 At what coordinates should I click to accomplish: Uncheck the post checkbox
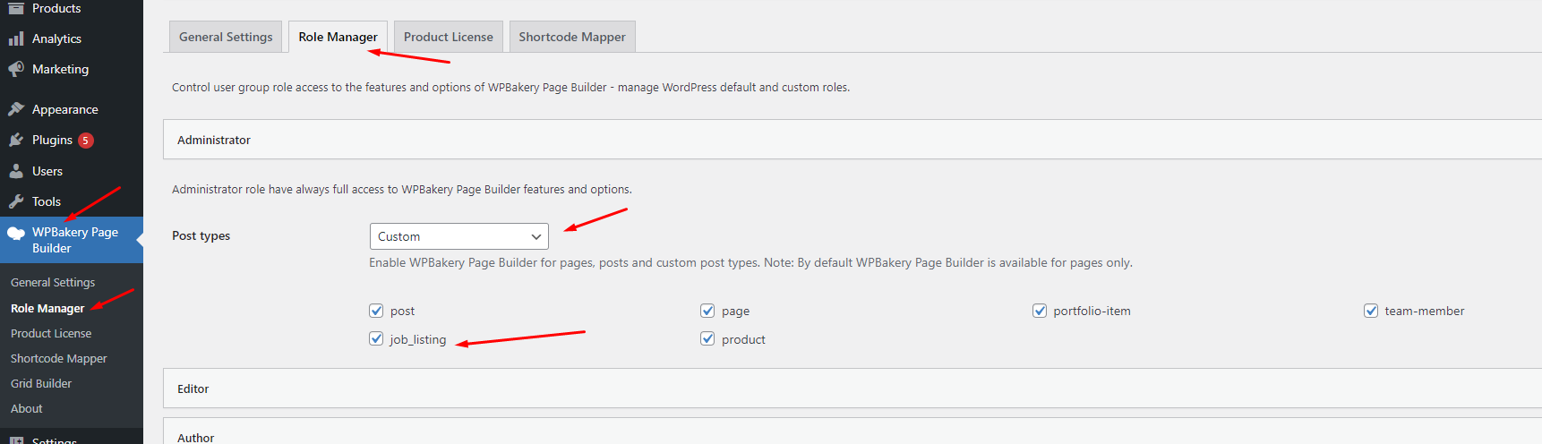(376, 311)
